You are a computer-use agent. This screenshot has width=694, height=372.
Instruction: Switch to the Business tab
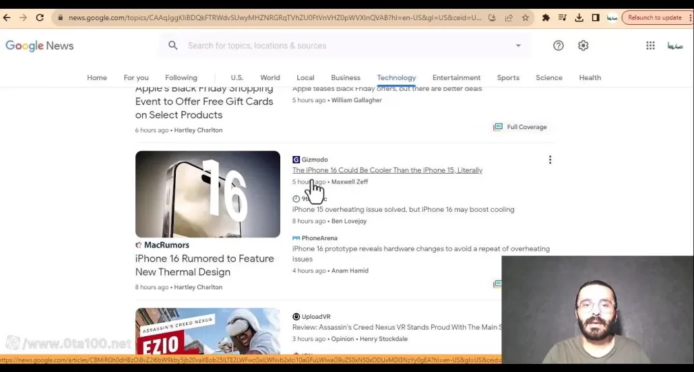point(346,77)
